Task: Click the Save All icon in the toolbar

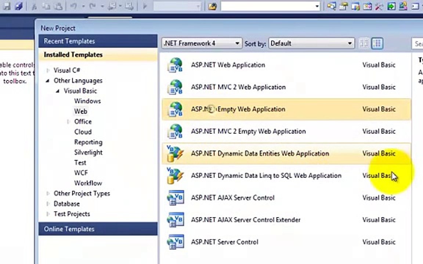Action: pos(19,5)
